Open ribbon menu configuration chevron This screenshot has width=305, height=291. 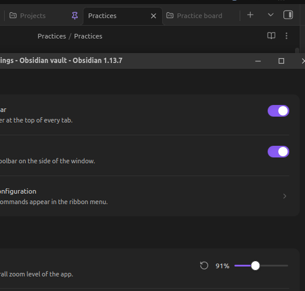[x=285, y=196]
